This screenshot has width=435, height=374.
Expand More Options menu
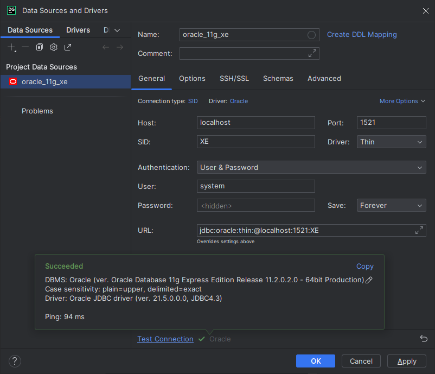[402, 101]
